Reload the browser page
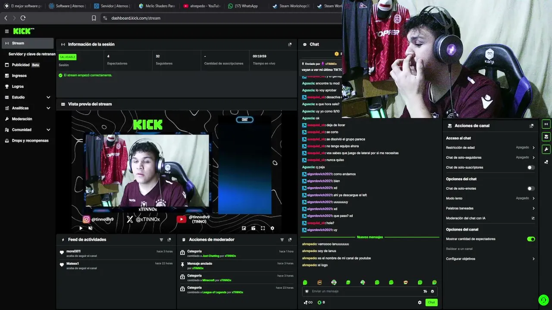552x310 pixels. pyautogui.click(x=23, y=18)
